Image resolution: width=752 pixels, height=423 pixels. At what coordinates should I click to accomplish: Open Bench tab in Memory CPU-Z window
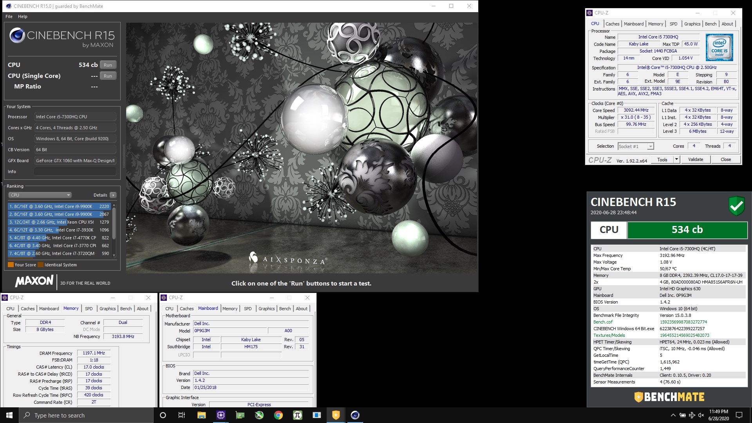[x=126, y=309]
